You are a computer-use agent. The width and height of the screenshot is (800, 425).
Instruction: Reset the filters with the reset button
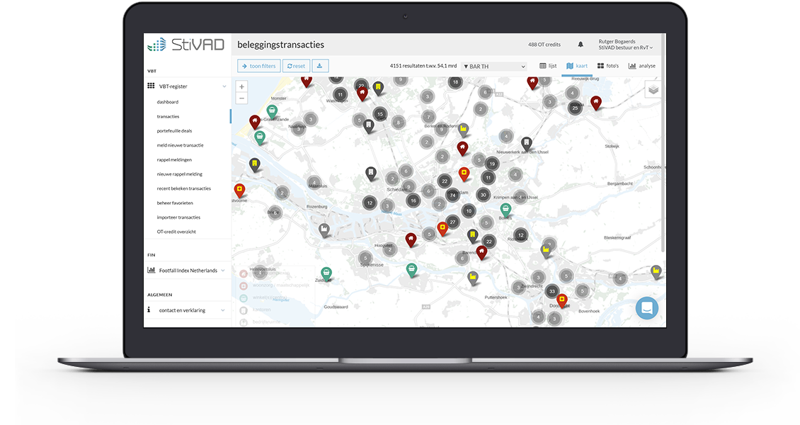click(x=296, y=66)
